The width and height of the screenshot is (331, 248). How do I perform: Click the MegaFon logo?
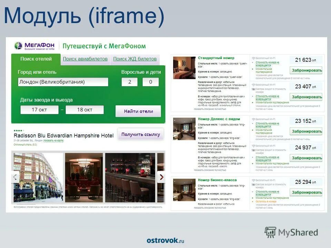[x=34, y=46]
